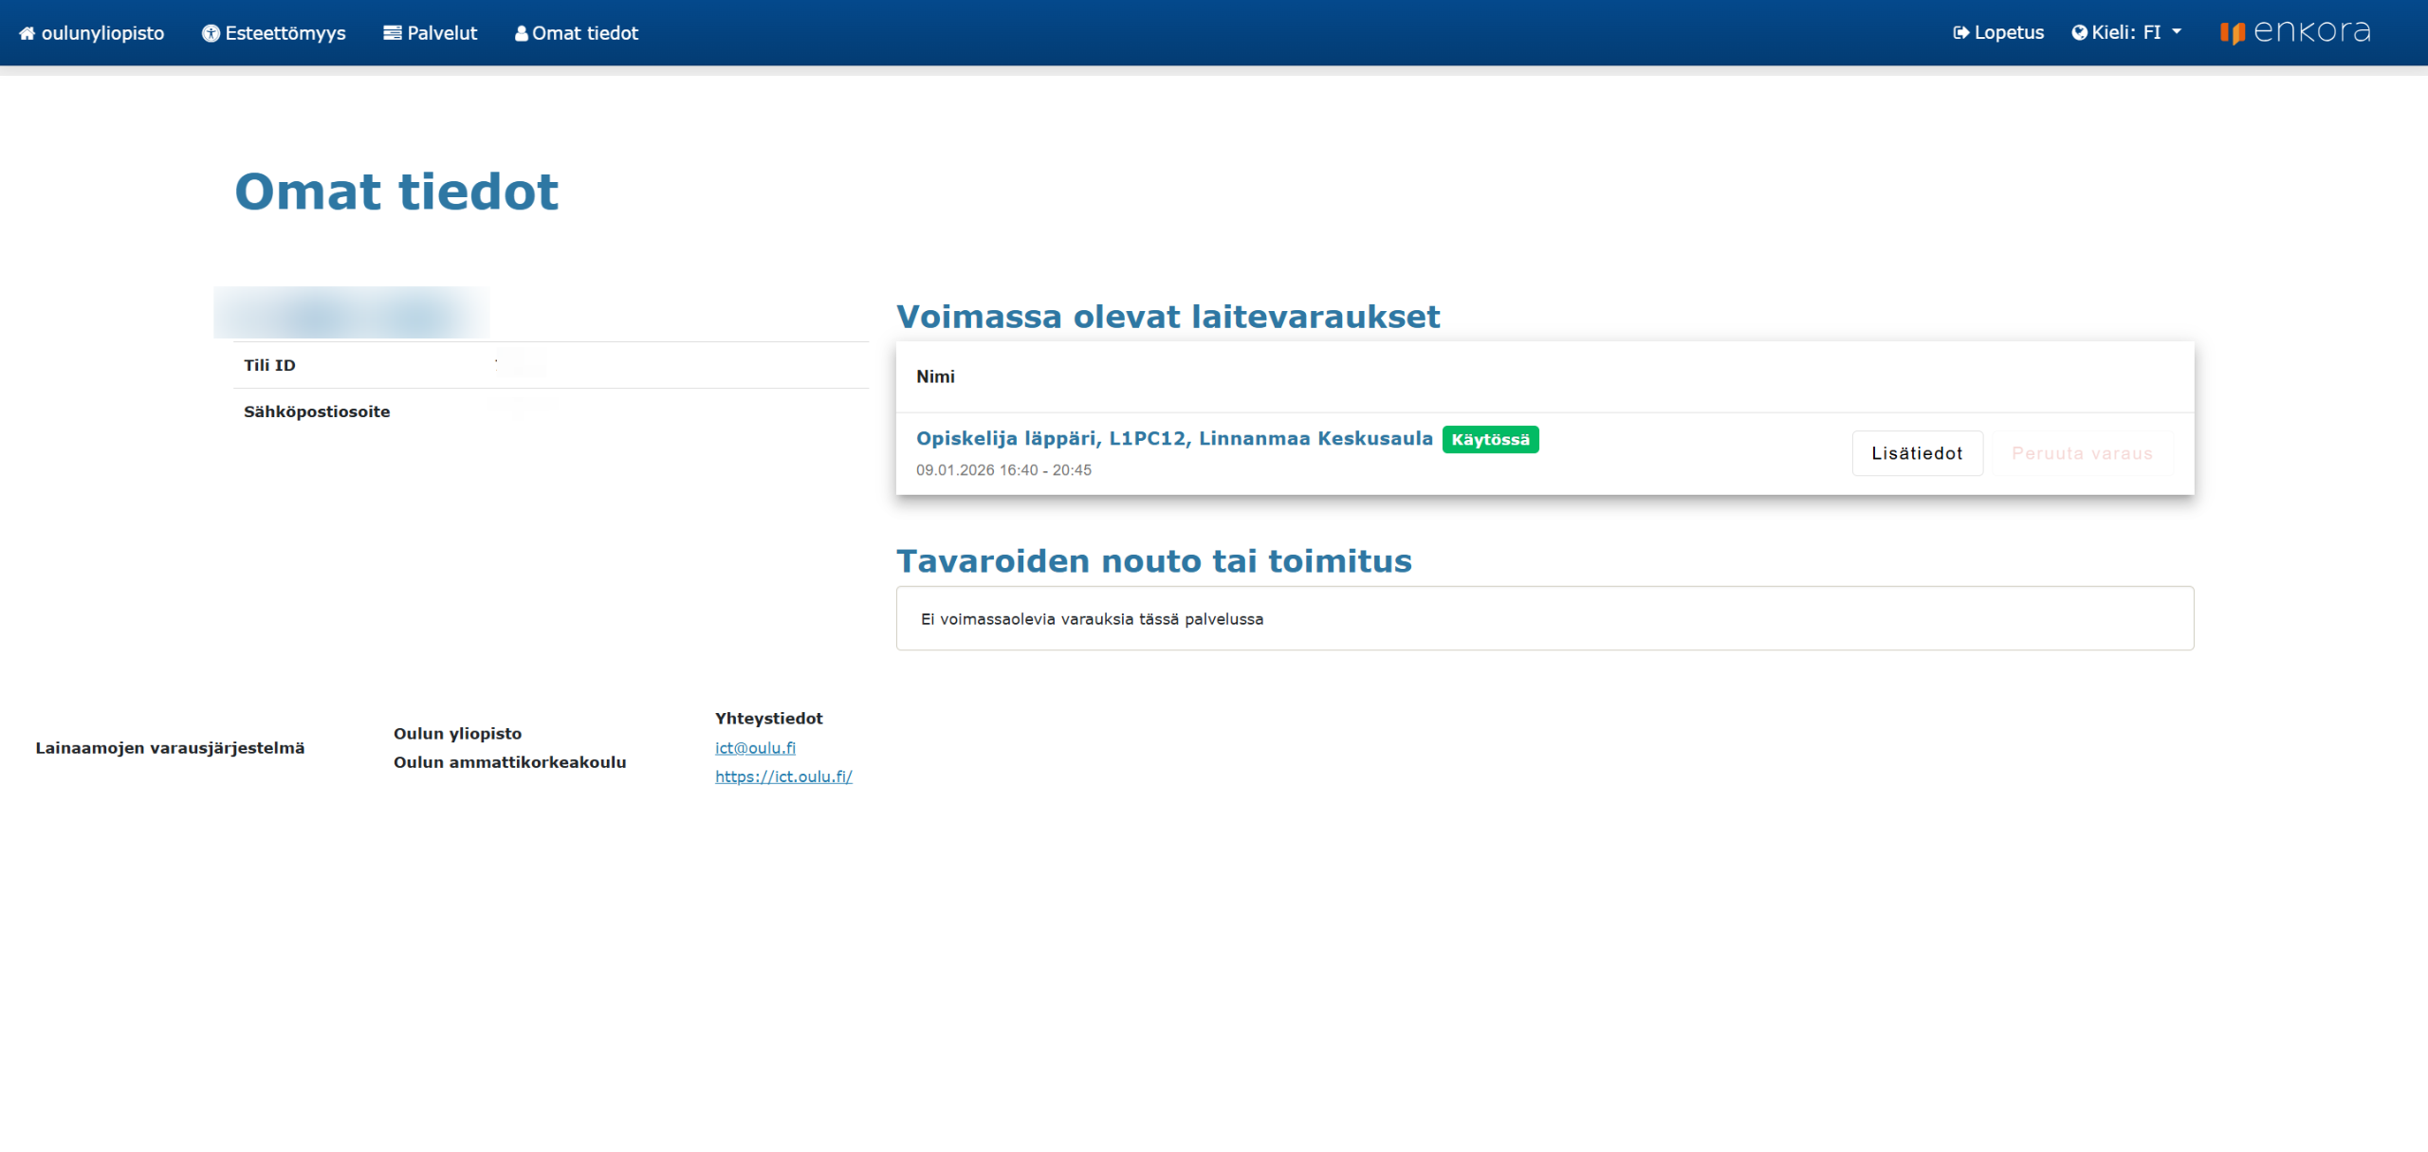Click the user icon by Omat tiedot
The width and height of the screenshot is (2428, 1152).
click(521, 33)
